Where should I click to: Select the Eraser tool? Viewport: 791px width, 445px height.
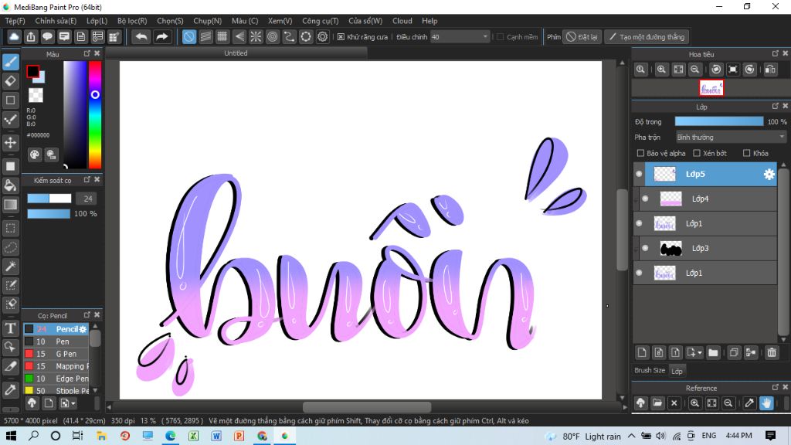[11, 80]
